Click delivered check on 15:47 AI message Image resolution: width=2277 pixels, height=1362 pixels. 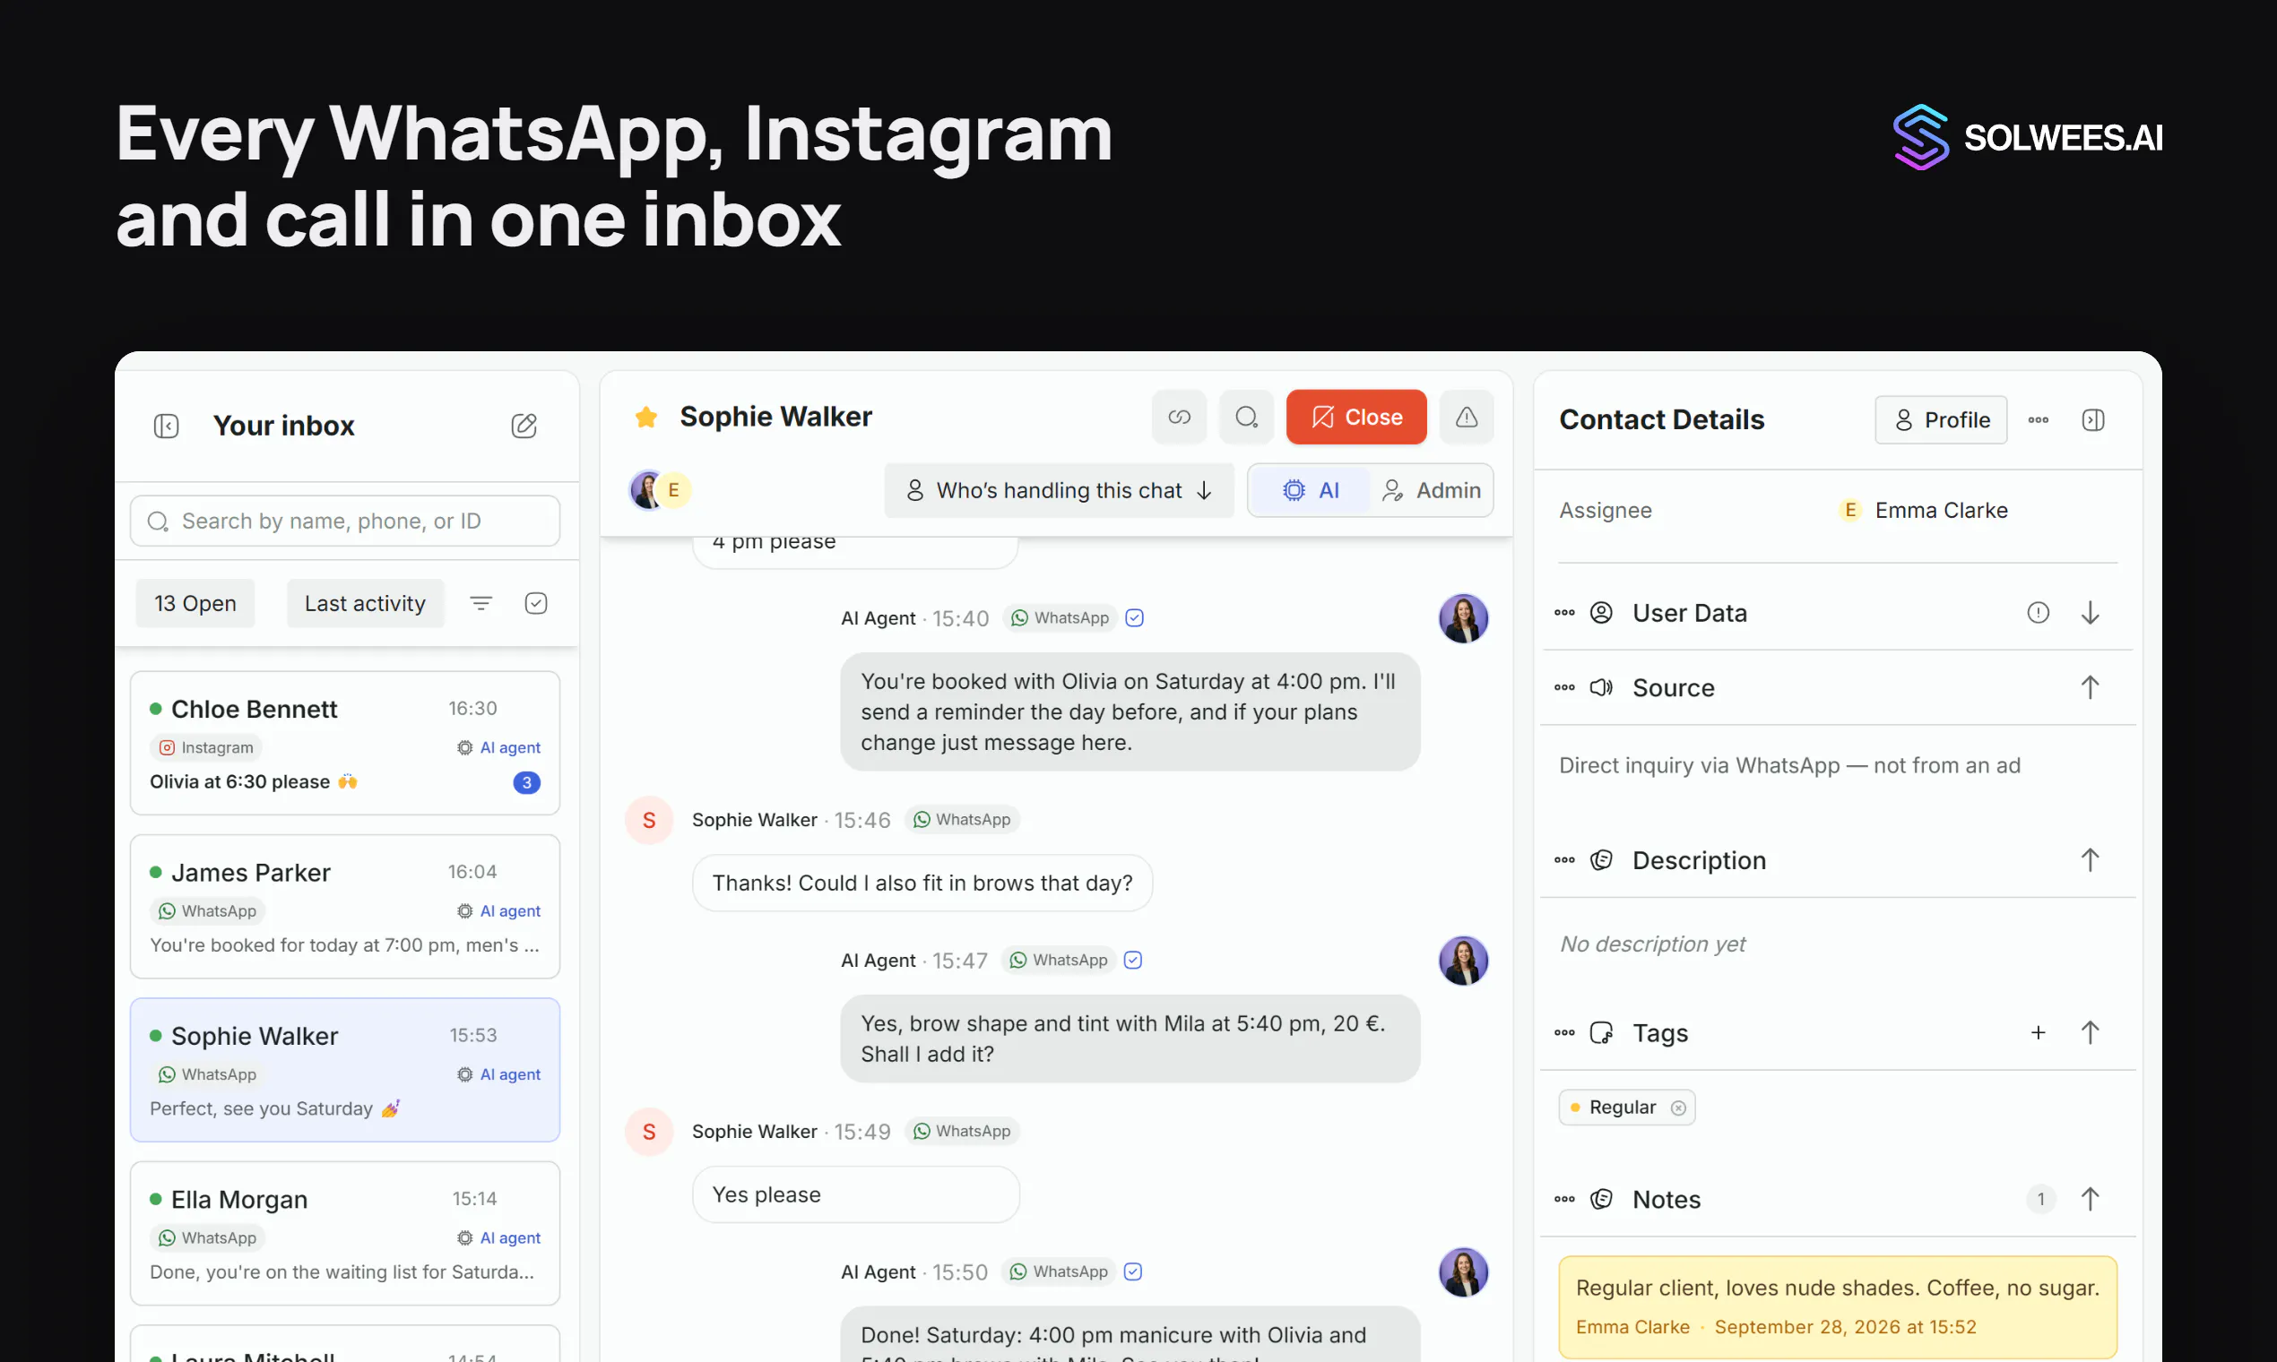tap(1133, 960)
